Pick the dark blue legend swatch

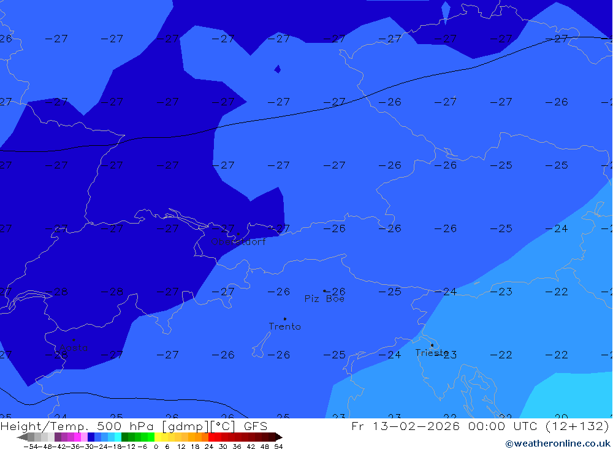click(91, 437)
